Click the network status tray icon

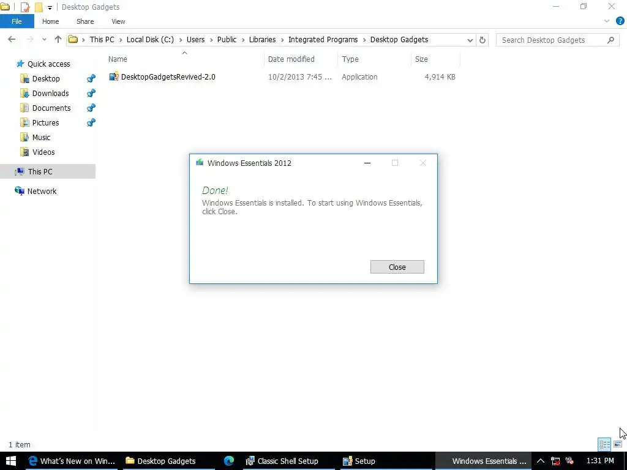(x=555, y=461)
